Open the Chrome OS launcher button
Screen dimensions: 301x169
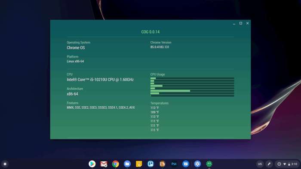point(5,164)
